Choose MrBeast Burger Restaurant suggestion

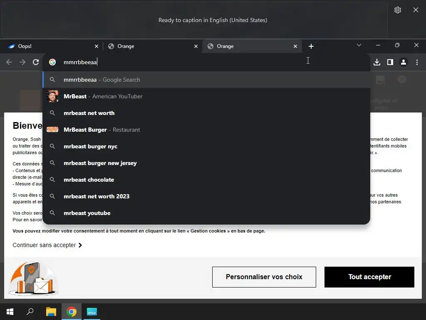[206, 130]
